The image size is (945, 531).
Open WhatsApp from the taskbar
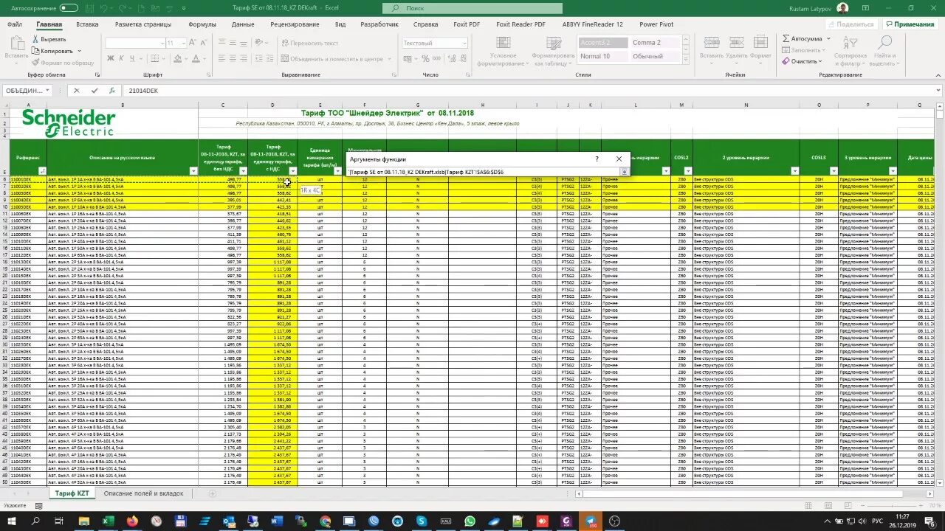click(x=470, y=521)
